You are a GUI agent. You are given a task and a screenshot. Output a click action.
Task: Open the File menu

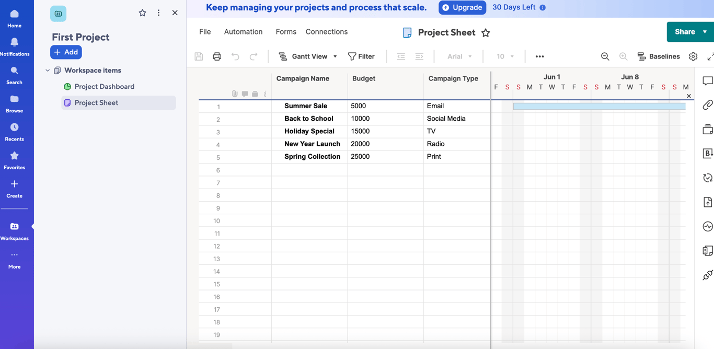click(205, 32)
